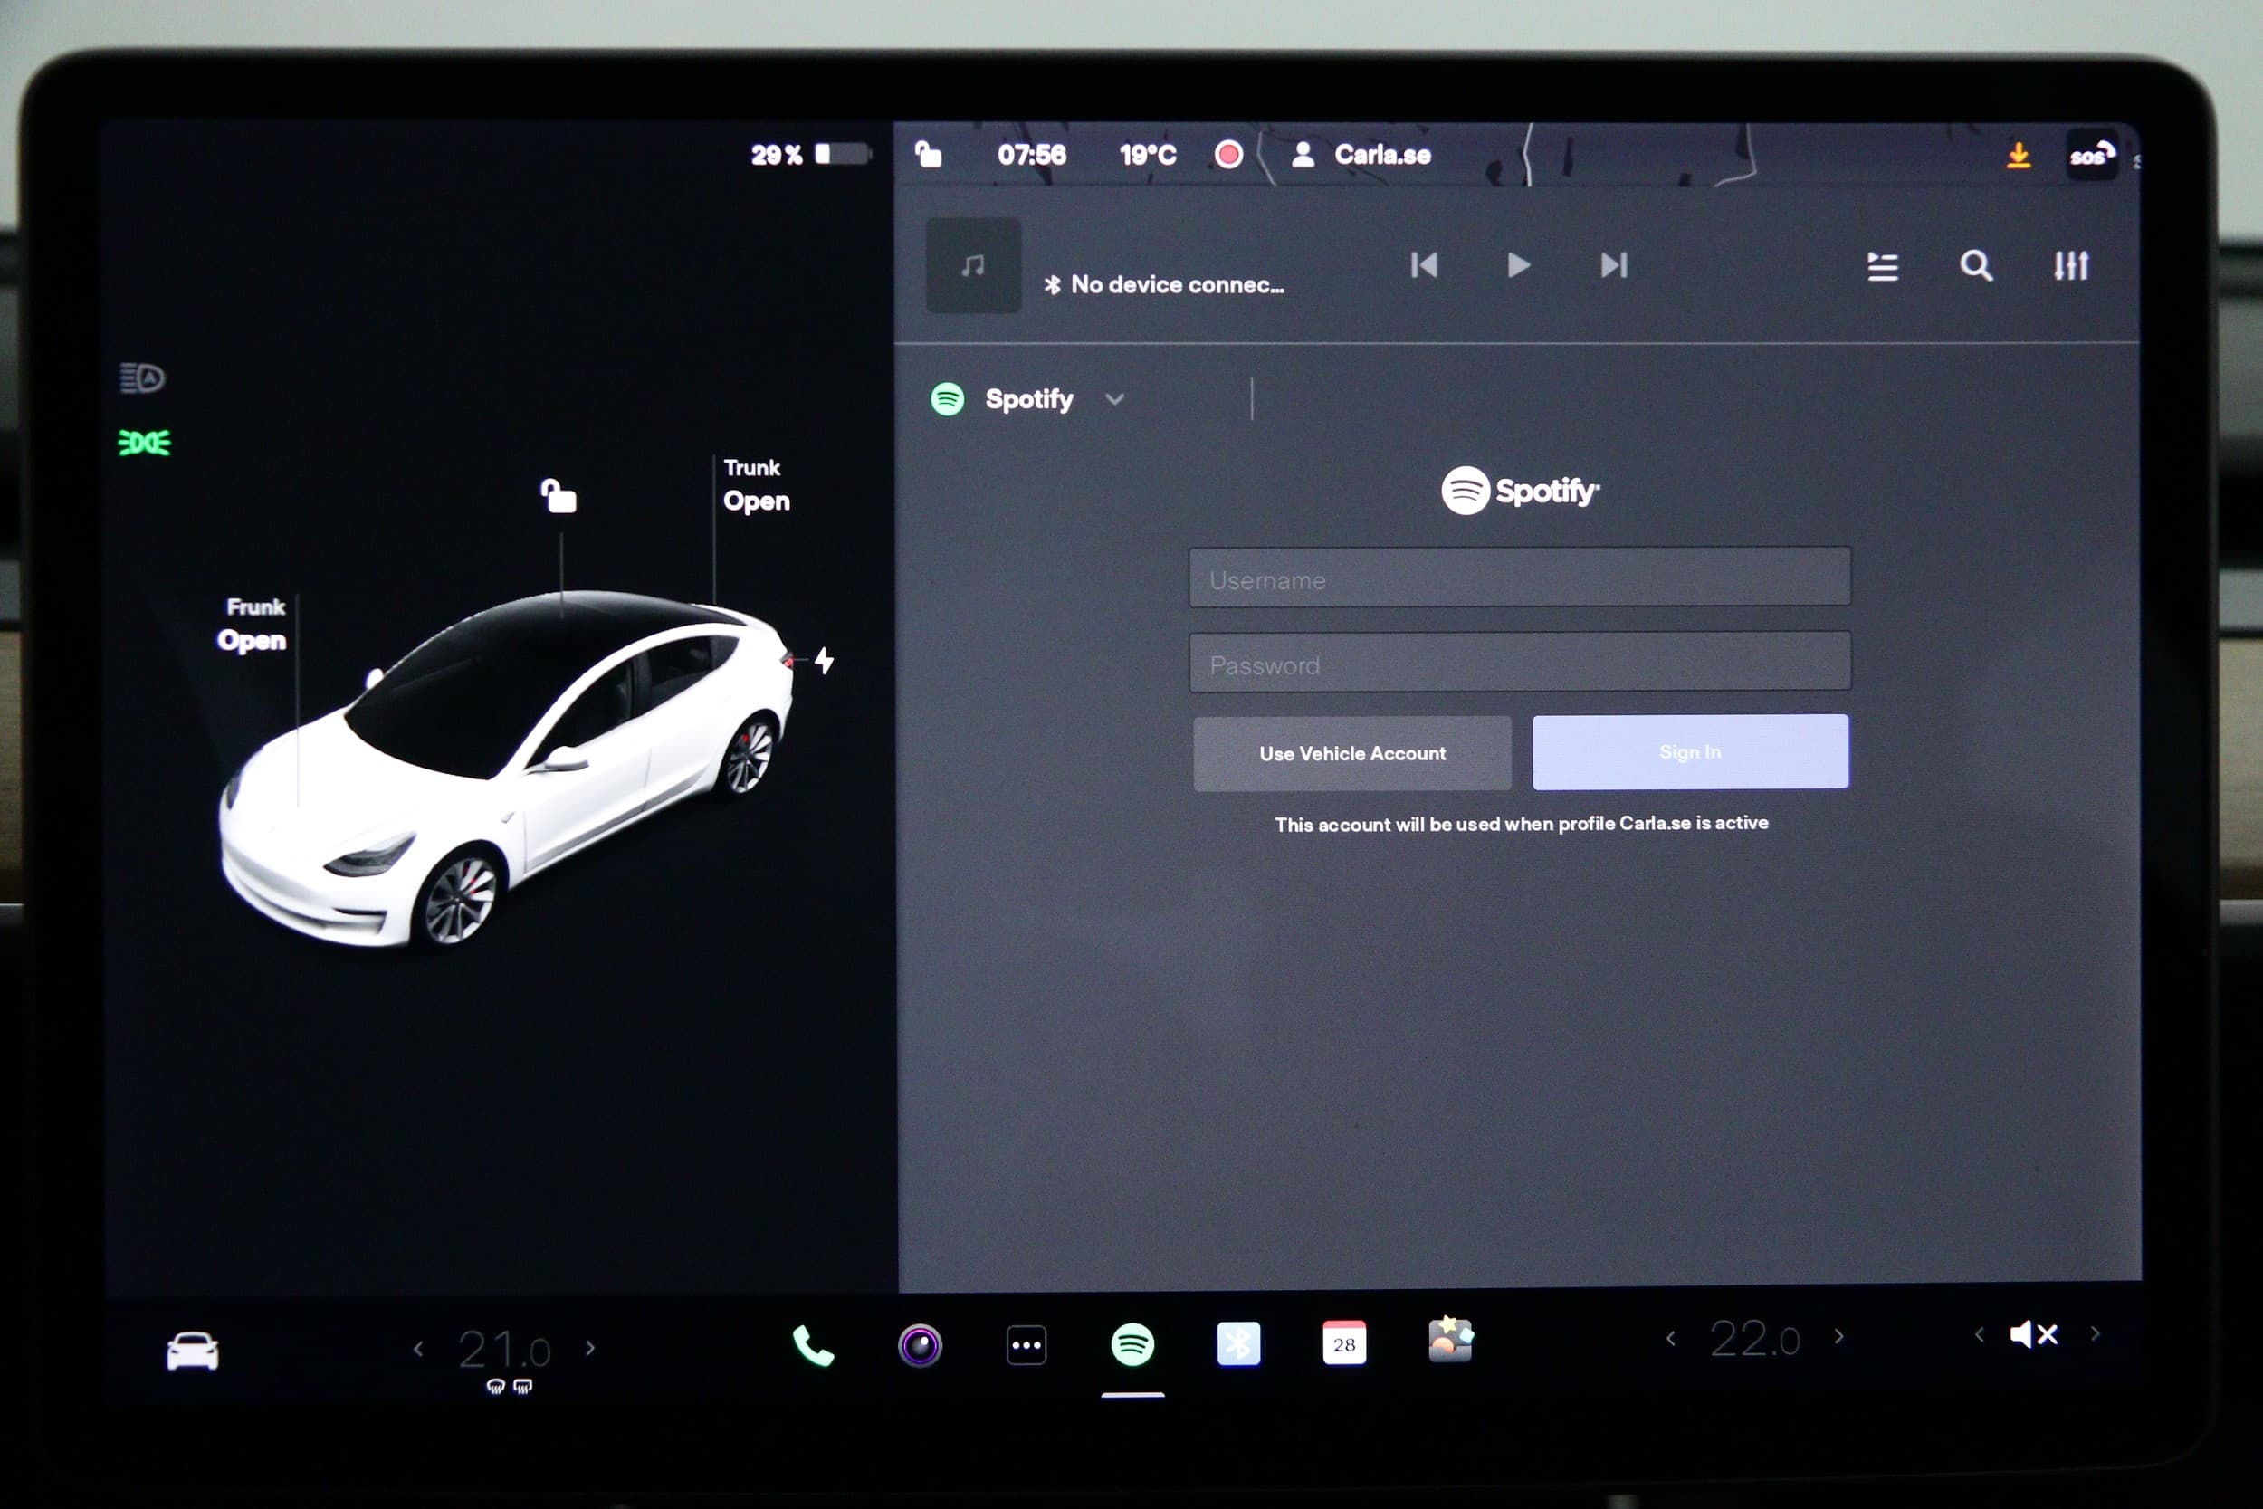Tap the driver temperature 21.0 value
This screenshot has width=2263, height=1509.
pos(504,1350)
